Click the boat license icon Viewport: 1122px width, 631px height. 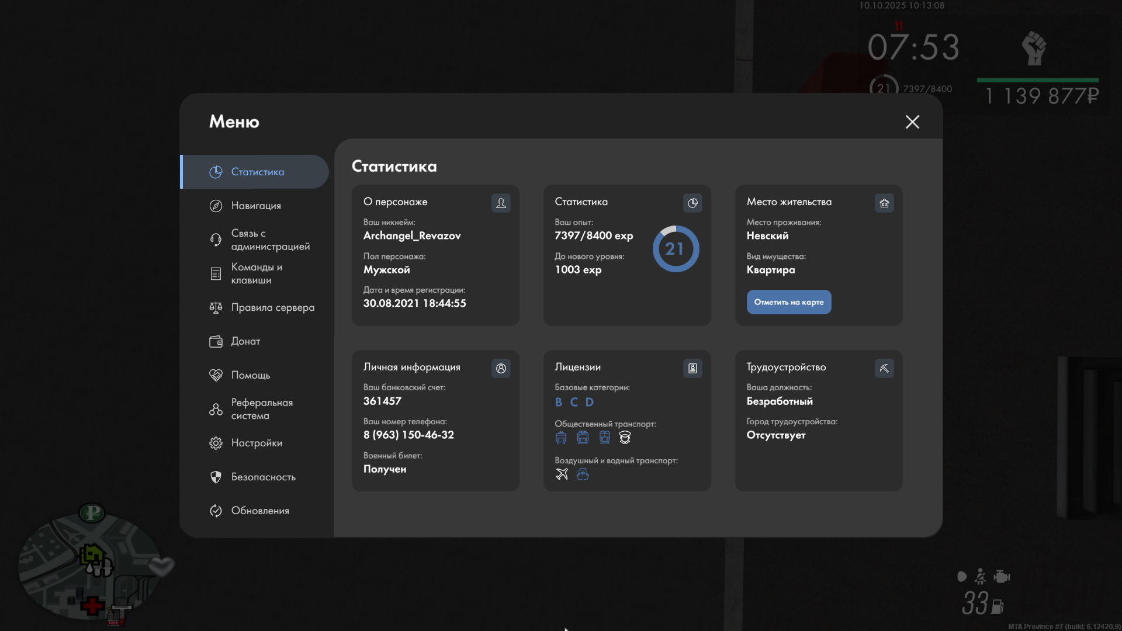583,474
